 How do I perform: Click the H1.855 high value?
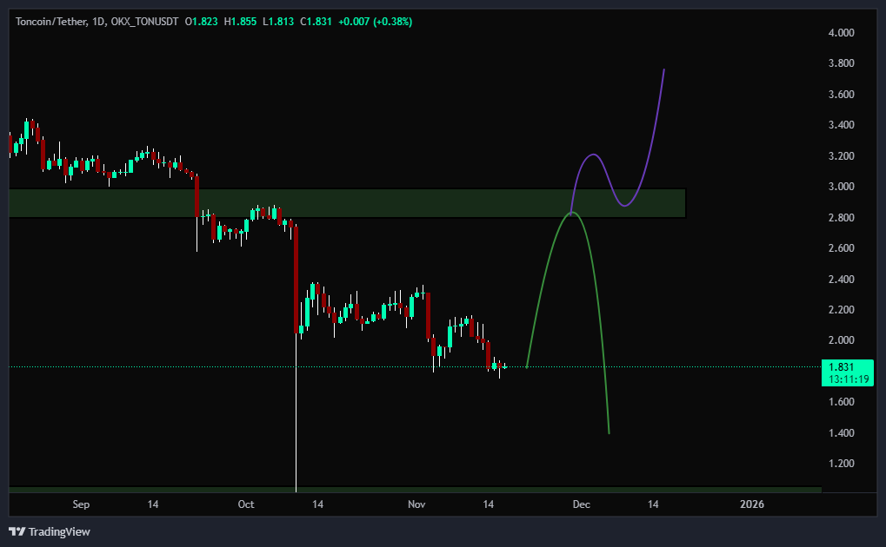point(239,20)
